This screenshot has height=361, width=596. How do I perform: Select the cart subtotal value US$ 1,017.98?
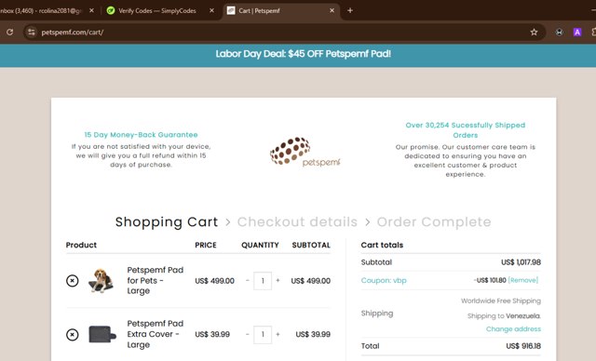tap(521, 262)
